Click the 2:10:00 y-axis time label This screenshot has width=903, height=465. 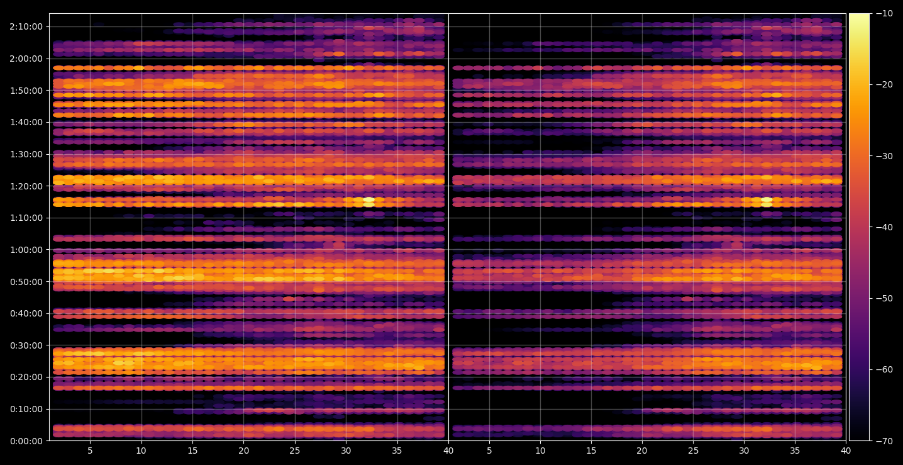pos(26,26)
